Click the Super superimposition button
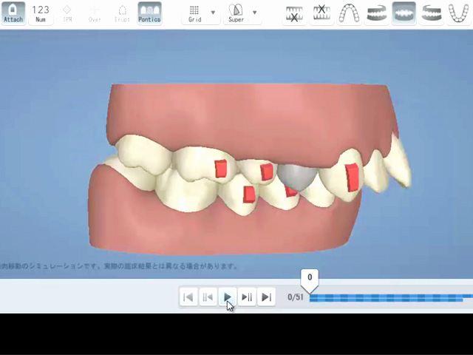 click(236, 13)
